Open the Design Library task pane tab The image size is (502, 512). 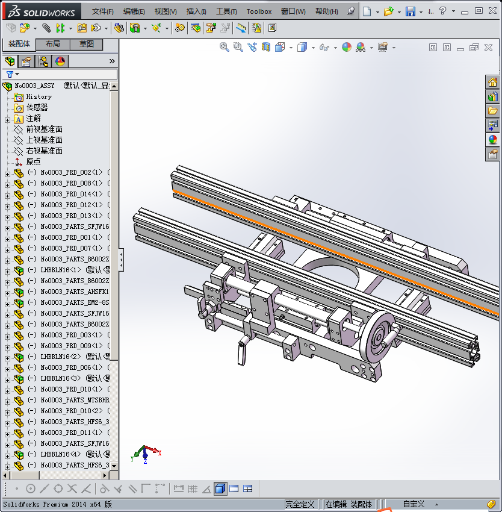coord(492,96)
